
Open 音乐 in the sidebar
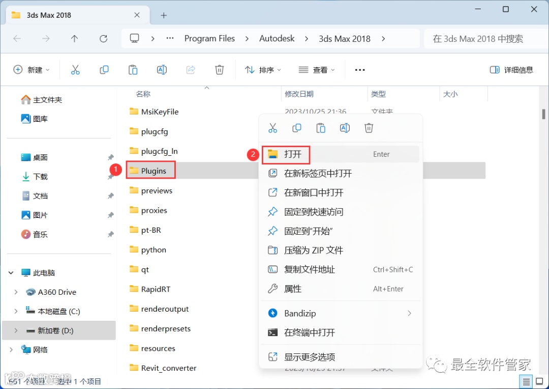point(35,234)
